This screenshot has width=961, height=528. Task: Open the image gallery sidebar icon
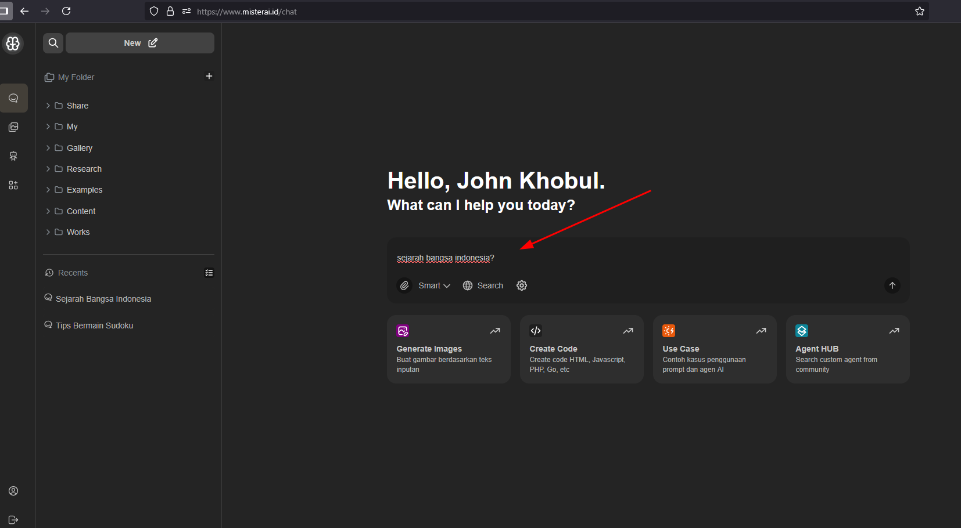click(13, 127)
